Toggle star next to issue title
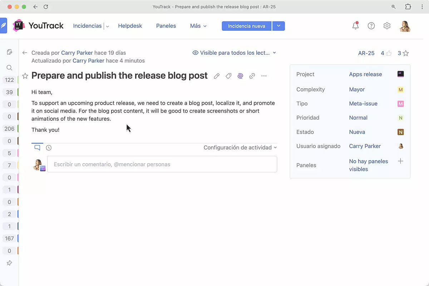The image size is (429, 286). coord(25,76)
